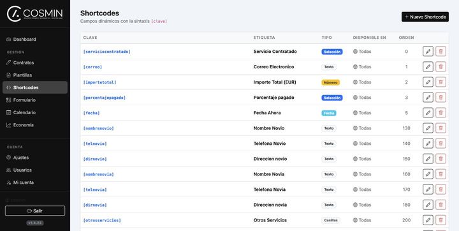The height and width of the screenshot is (231, 459).
Task: Log out with the Salir button
Action: [x=35, y=211]
